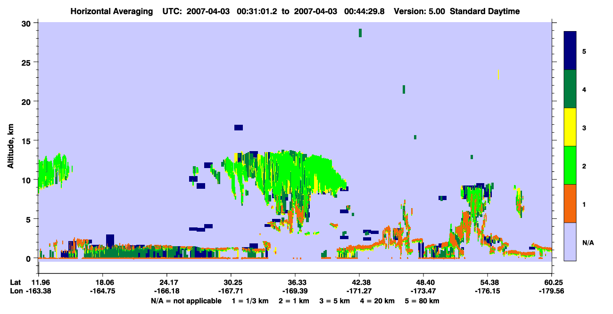
Task: Click the lavender N/A colorbar segment
Action: tap(570, 242)
